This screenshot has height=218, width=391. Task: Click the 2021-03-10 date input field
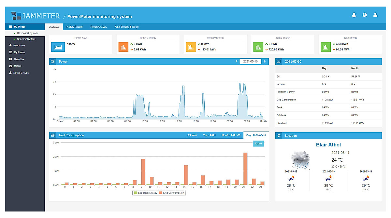(250, 61)
